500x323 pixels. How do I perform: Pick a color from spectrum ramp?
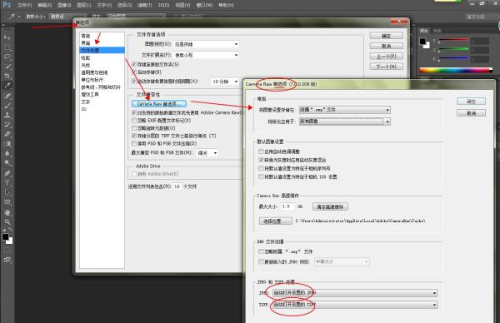[x=455, y=71]
